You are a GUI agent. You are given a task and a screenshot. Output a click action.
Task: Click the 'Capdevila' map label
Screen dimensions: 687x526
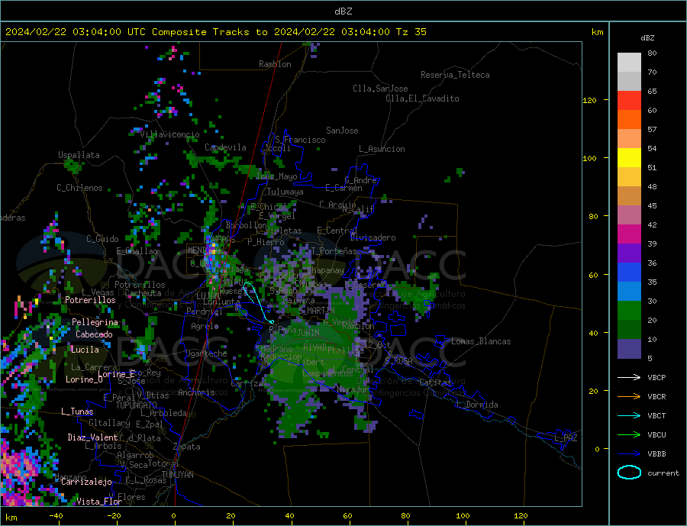225,147
